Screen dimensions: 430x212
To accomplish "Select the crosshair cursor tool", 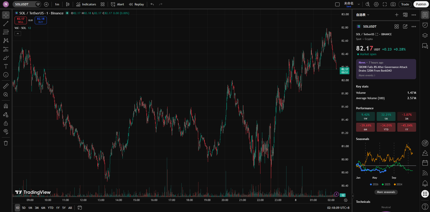I will tap(6, 15).
